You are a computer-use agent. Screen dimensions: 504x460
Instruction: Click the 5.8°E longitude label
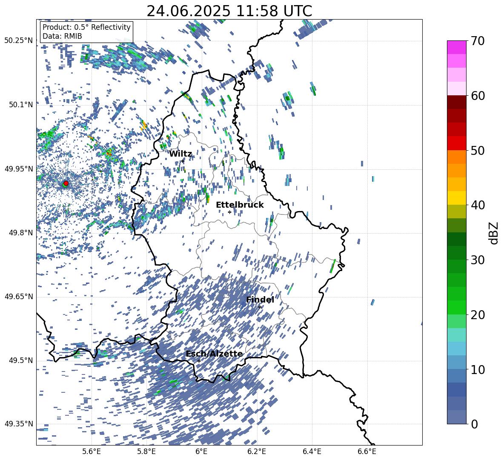(x=146, y=451)
